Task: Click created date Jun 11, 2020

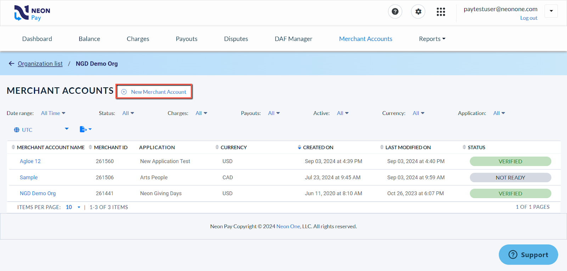Action: 333,194
